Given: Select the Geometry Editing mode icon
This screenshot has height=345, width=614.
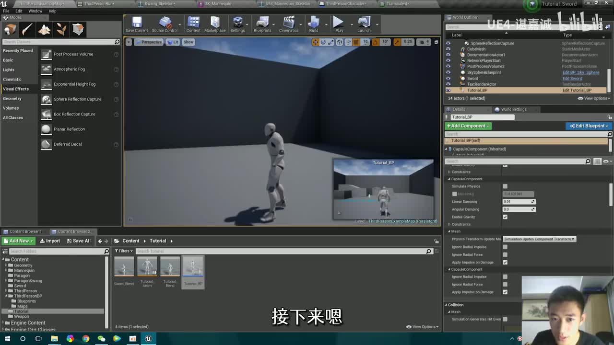Looking at the screenshot, I should (x=78, y=30).
